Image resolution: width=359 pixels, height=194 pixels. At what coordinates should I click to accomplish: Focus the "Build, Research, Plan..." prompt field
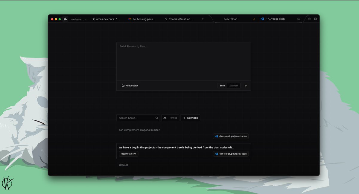click(184, 61)
